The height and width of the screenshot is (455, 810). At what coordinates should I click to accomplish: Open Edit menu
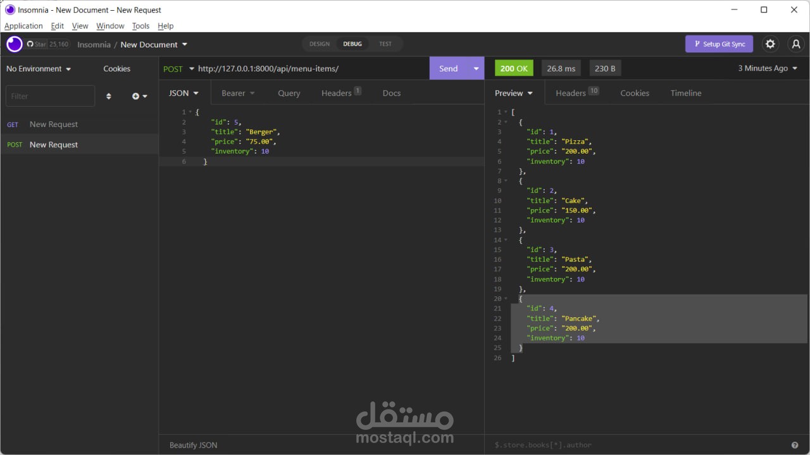pyautogui.click(x=57, y=26)
